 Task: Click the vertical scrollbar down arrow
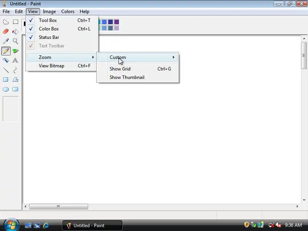[x=304, y=200]
